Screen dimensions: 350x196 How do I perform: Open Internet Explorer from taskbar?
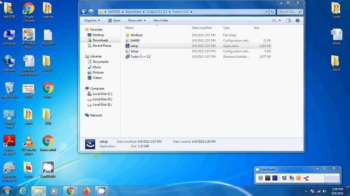[22, 191]
